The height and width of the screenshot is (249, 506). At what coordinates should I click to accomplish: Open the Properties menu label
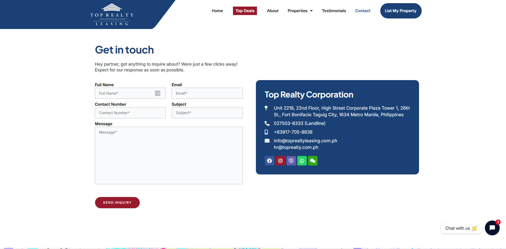(298, 11)
